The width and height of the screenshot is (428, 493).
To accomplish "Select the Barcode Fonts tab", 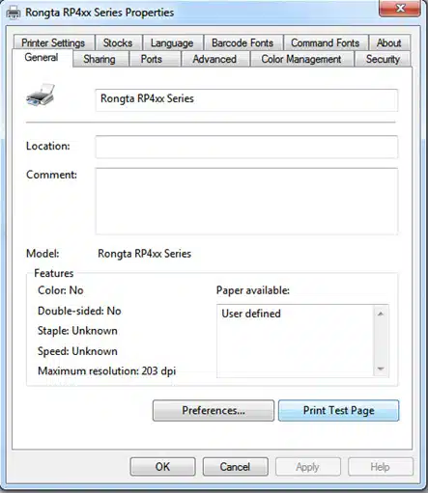I will [x=243, y=42].
